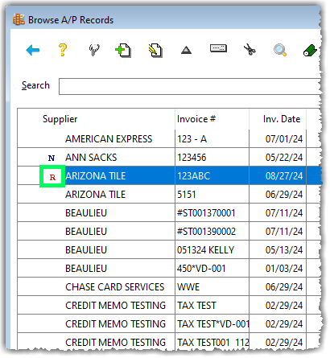Click the invoice date 05/13/24

coord(284,250)
